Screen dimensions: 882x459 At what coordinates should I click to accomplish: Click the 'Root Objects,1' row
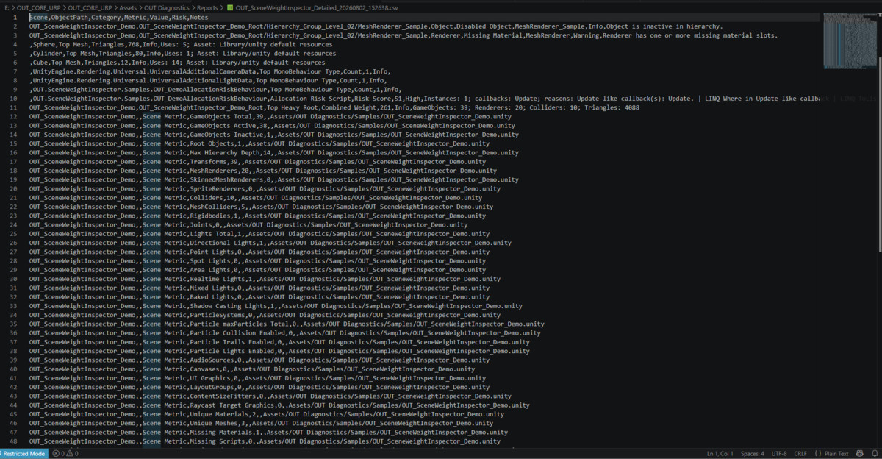[x=259, y=143]
